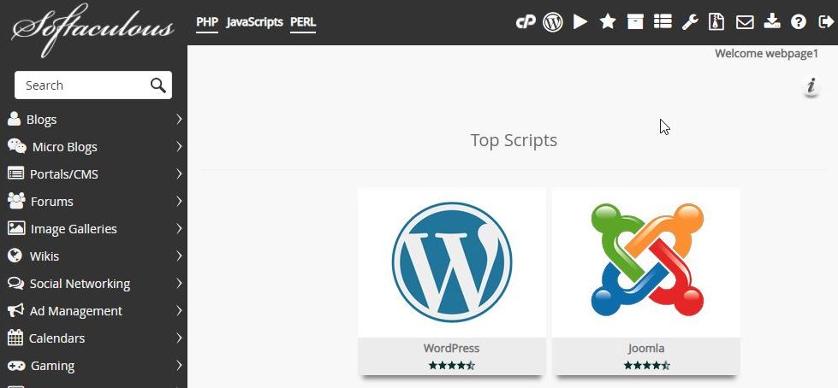Viewport: 838px width, 388px height.
Task: Open the Joomla script link
Action: [645, 349]
